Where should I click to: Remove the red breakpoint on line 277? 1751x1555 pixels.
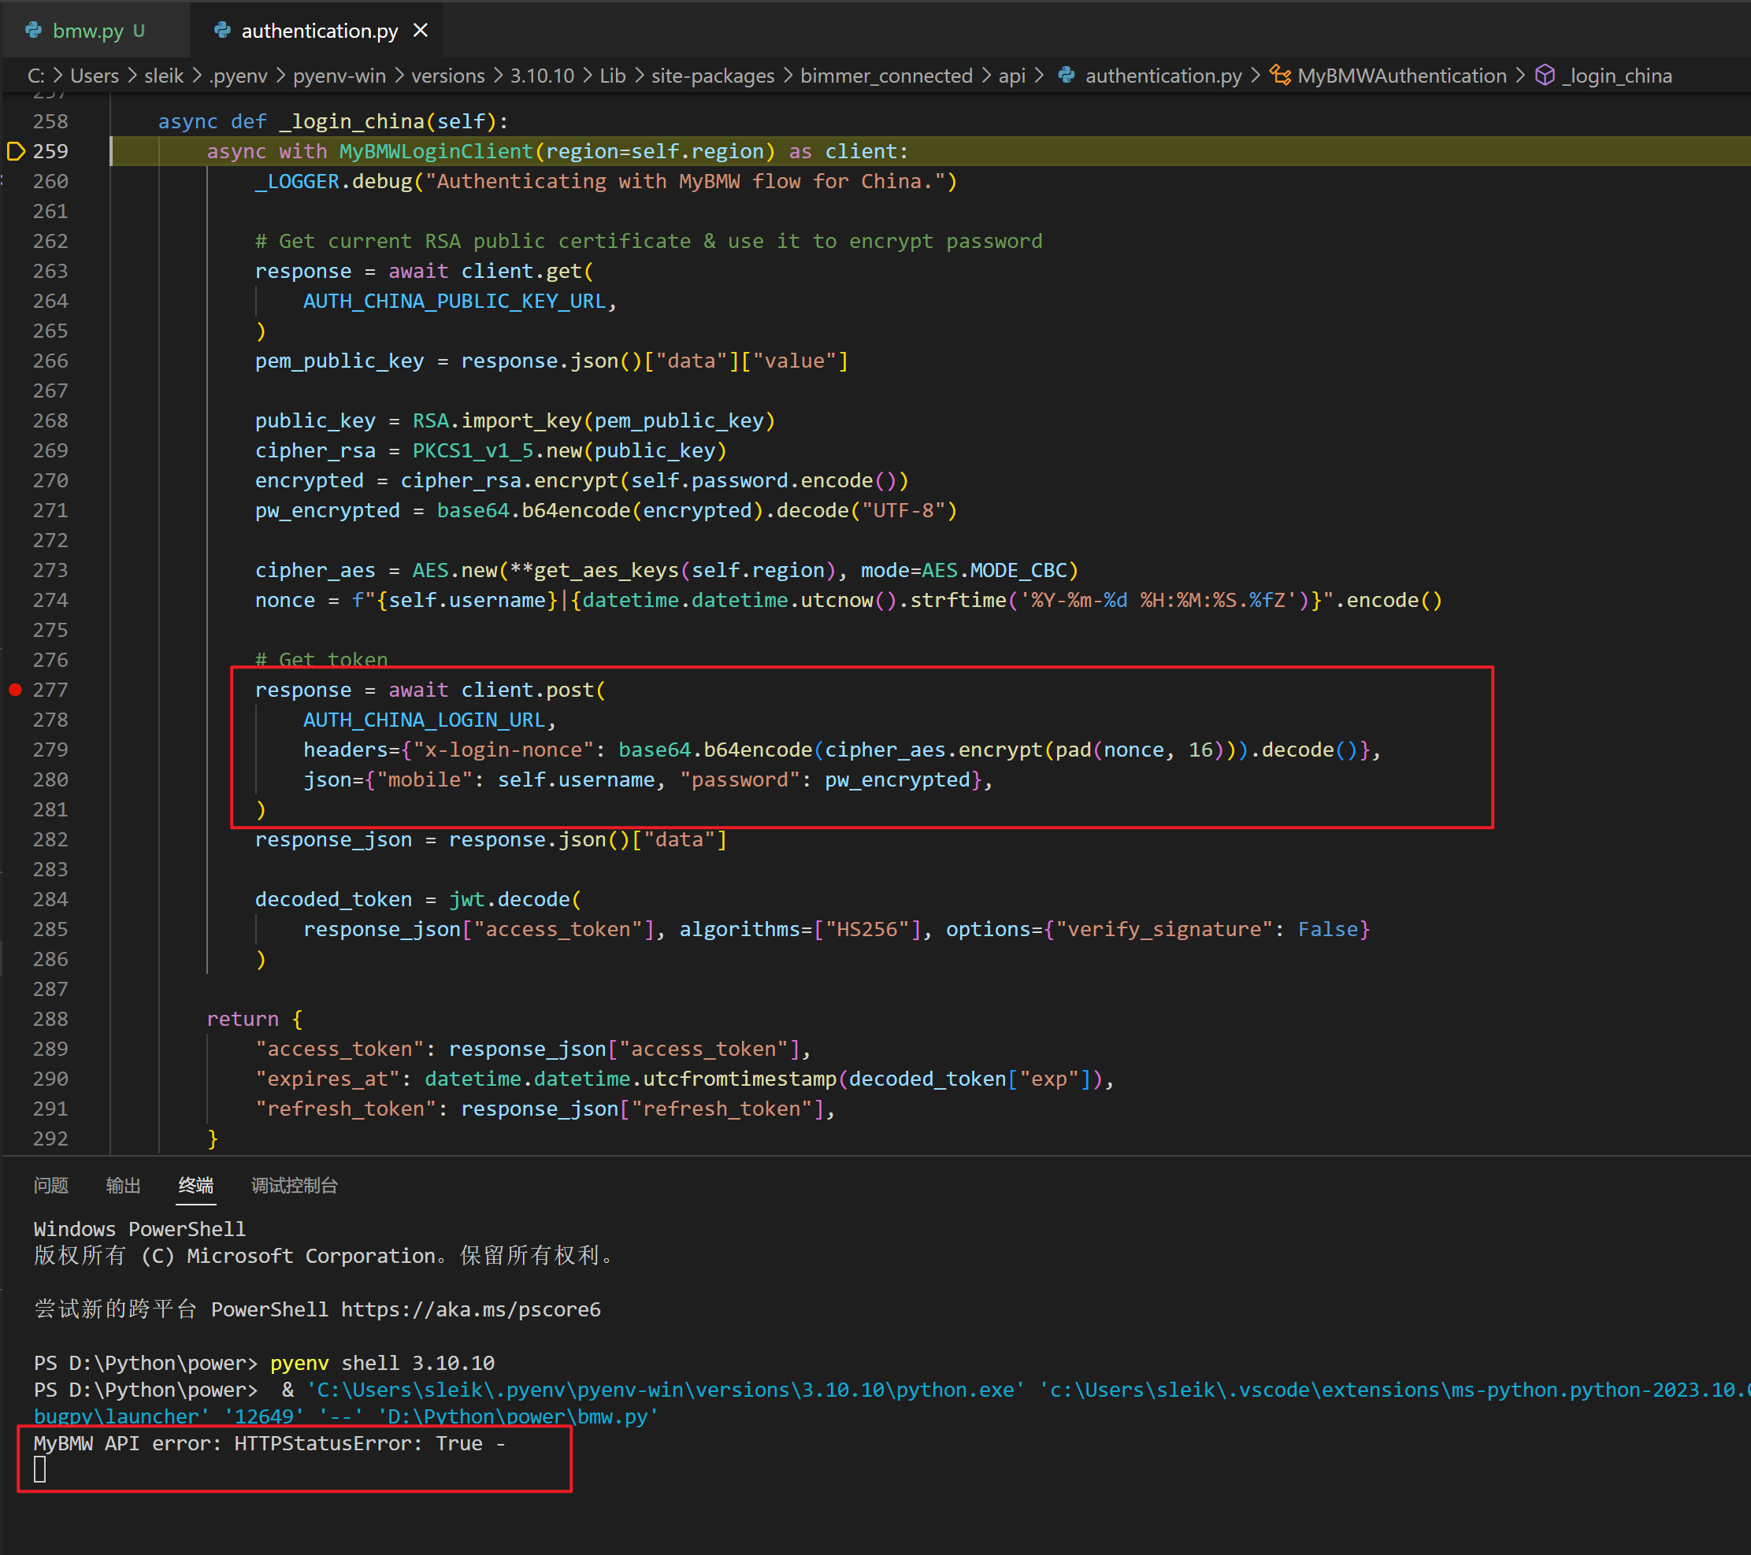pyautogui.click(x=16, y=690)
